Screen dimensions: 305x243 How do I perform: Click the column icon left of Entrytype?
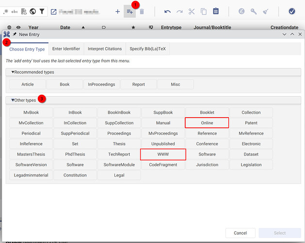click(151, 27)
